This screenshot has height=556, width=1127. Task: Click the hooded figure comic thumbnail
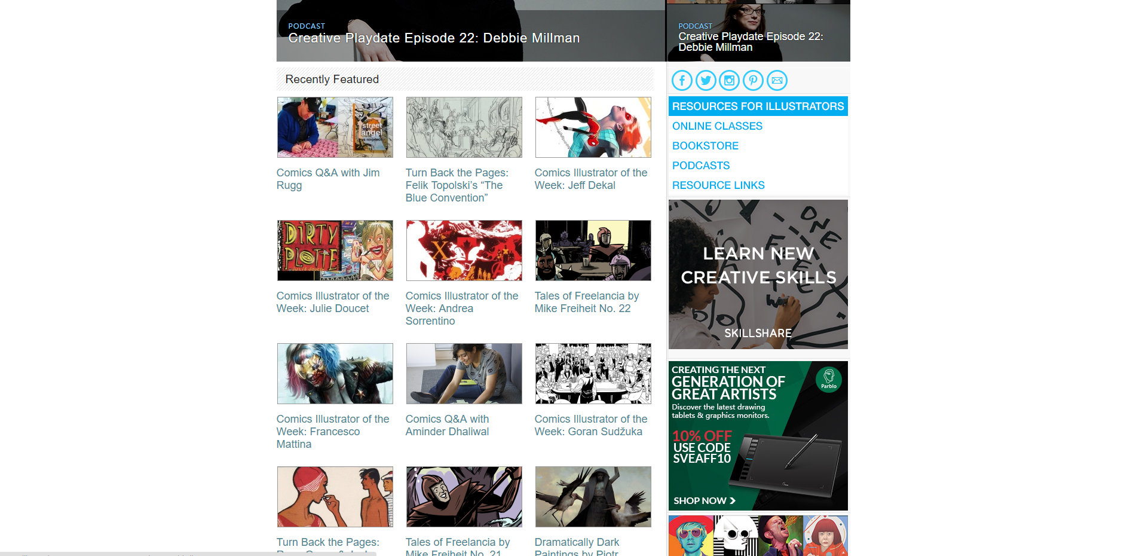click(x=464, y=497)
